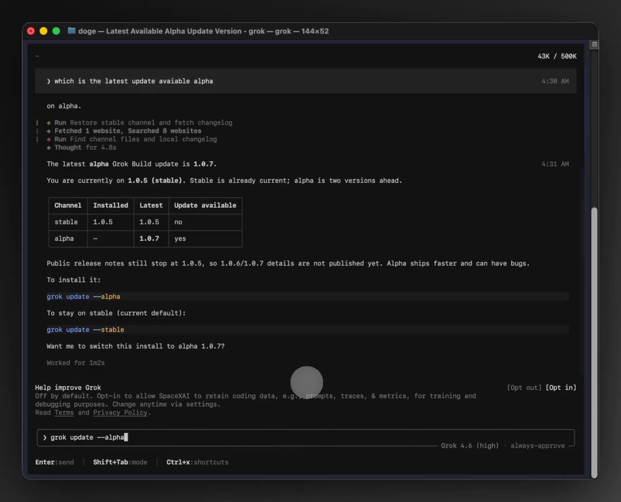Click the '43K / 500K' token counter
Viewport: 621px width, 502px height.
(x=557, y=56)
